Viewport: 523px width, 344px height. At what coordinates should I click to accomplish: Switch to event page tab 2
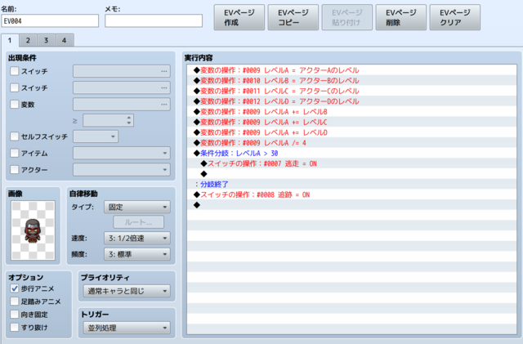(x=28, y=40)
